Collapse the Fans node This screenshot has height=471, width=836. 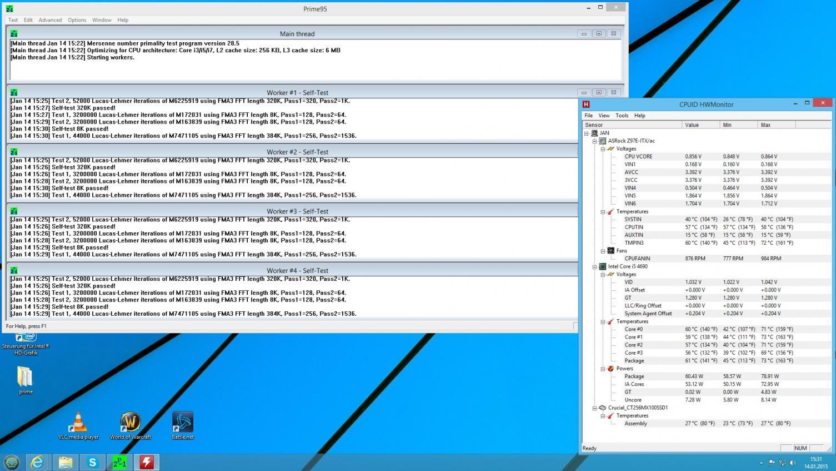(603, 251)
